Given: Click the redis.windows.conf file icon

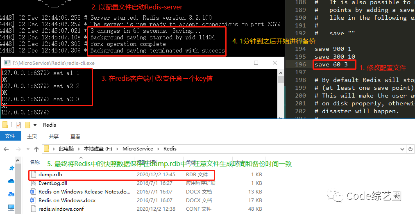Looking at the screenshot, I should pos(34,209).
